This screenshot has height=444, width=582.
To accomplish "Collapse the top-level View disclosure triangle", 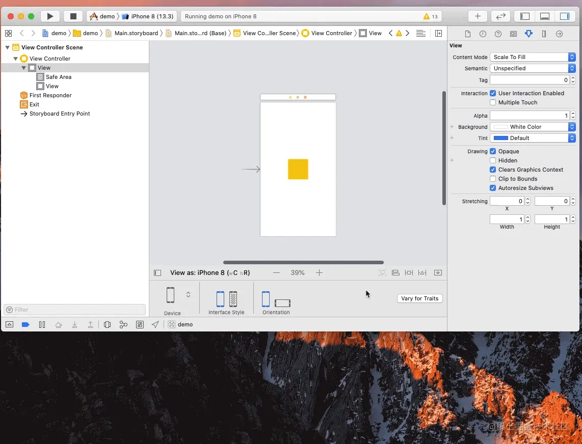I will coord(23,68).
